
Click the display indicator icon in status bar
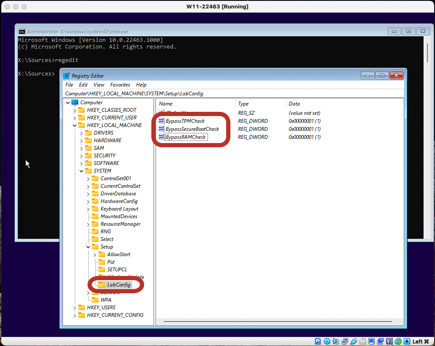[x=372, y=341]
